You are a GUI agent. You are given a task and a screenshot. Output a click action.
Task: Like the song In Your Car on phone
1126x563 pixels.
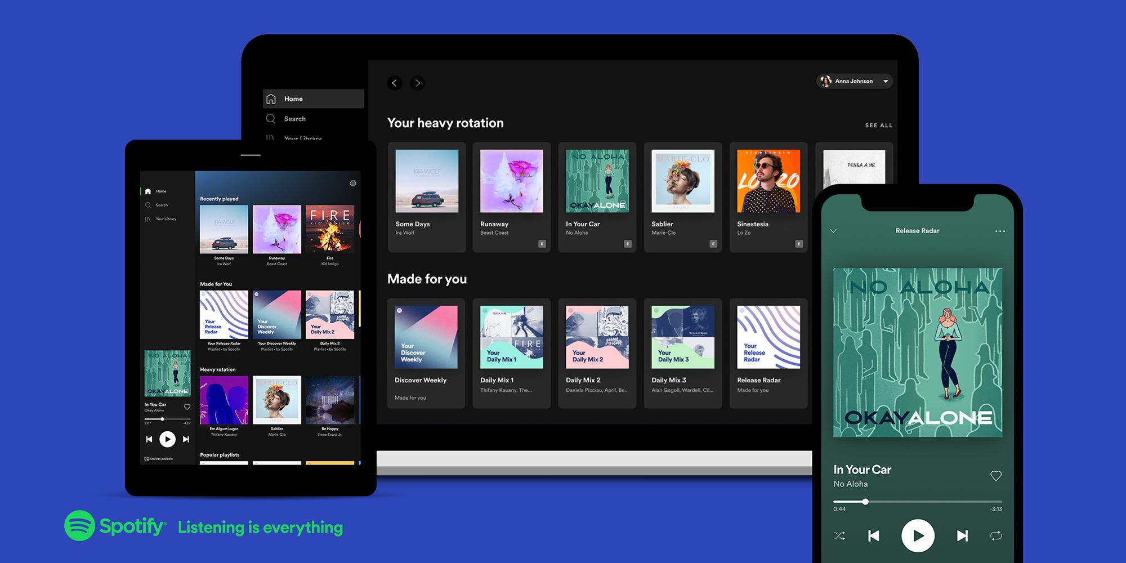click(997, 476)
